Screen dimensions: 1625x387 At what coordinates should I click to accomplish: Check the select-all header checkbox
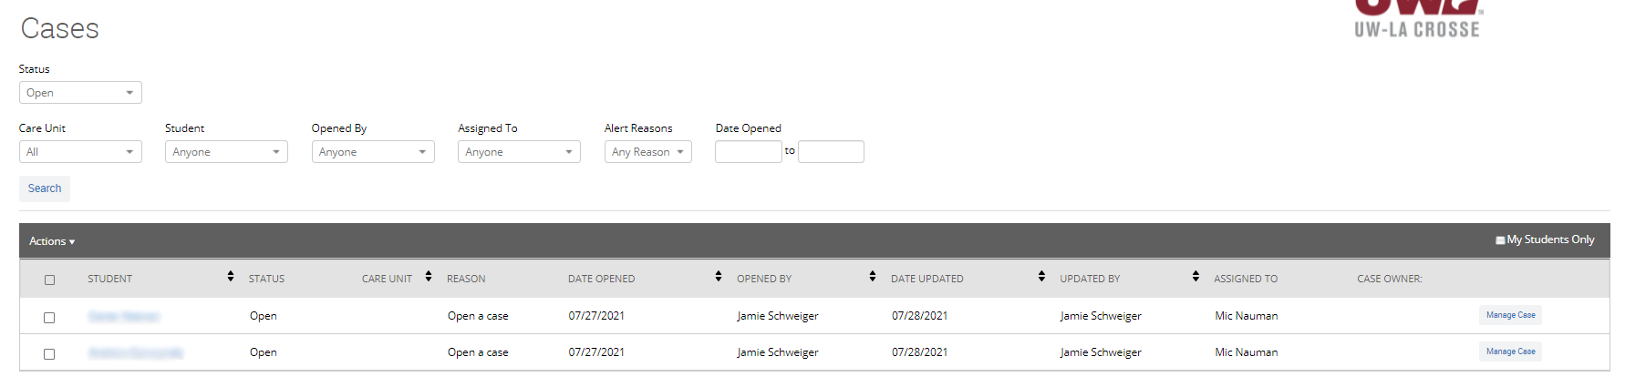tap(50, 280)
